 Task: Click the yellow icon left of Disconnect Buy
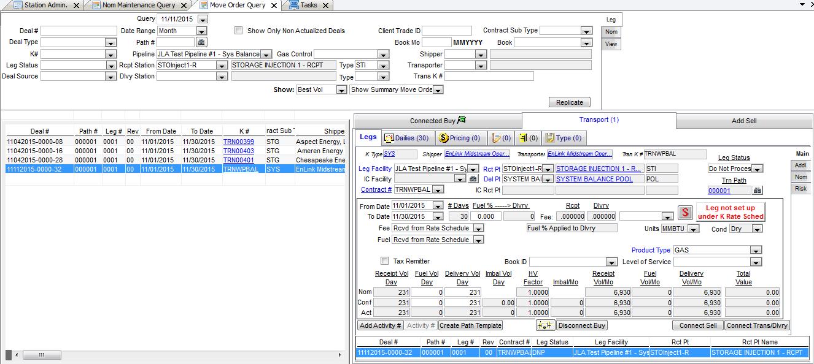pos(545,325)
